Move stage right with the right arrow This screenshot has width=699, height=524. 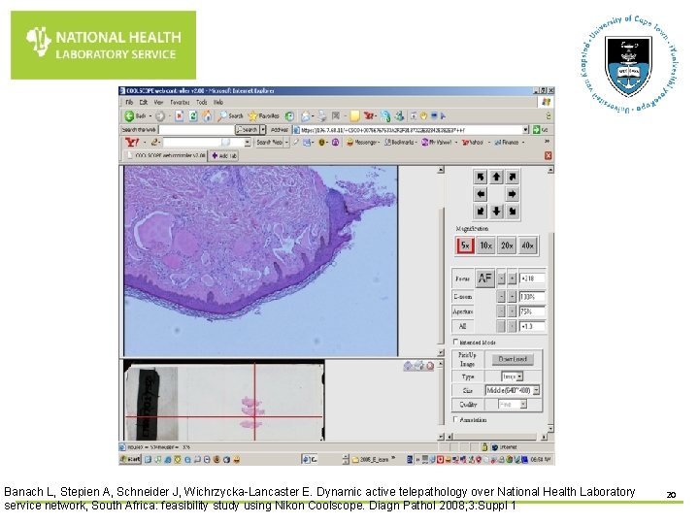tap(513, 194)
